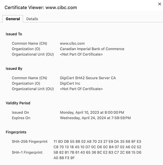Screen dimensions: 163x165
Task: Click Not Part Of Certificate under Issued To
Action: 81,54
